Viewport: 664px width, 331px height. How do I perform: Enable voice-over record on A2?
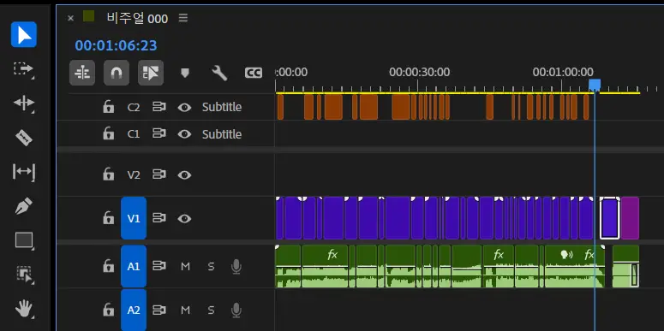point(236,310)
